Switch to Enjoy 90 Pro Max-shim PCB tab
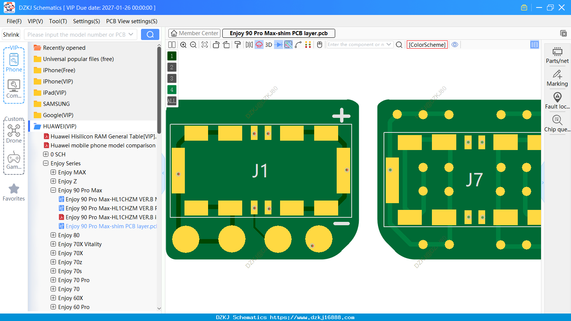 pos(279,33)
